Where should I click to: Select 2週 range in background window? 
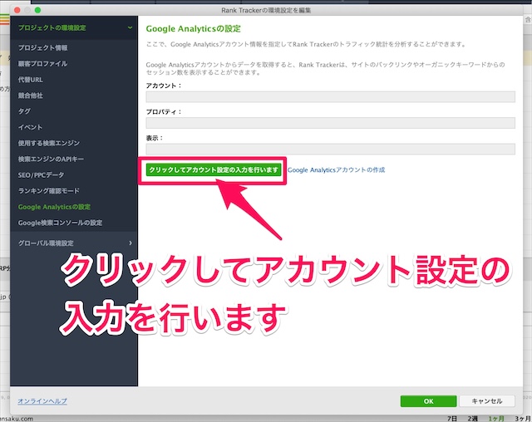click(473, 419)
